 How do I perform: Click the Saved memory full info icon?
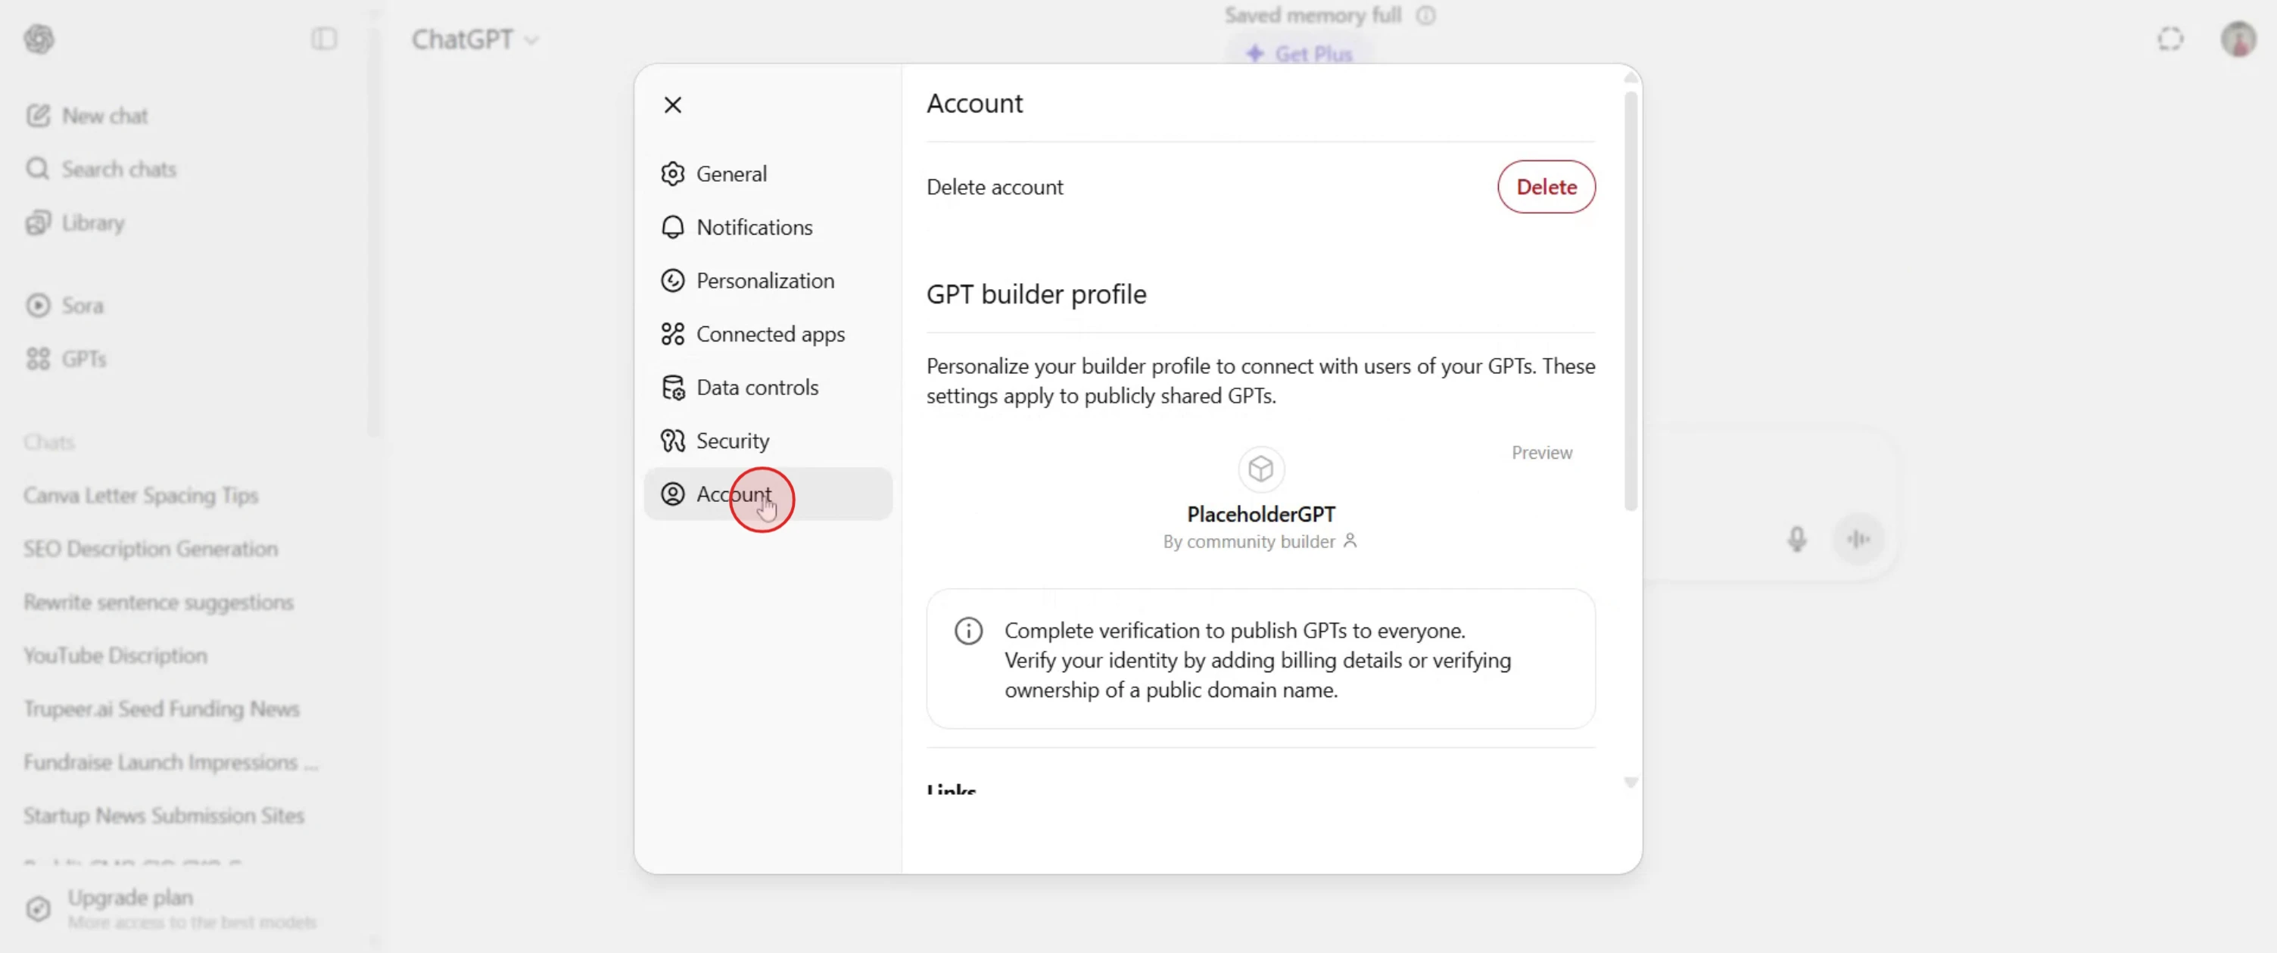pyautogui.click(x=1426, y=15)
